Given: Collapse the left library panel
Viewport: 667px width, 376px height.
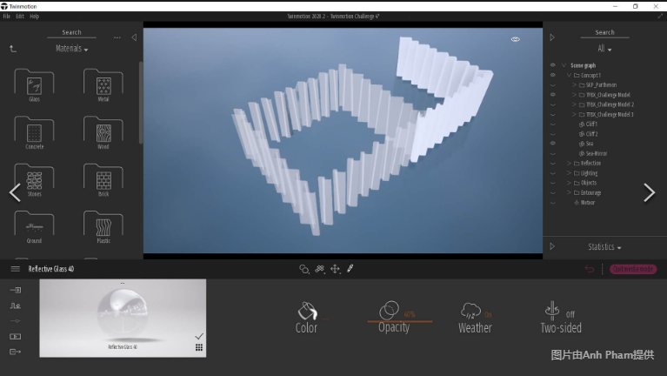Looking at the screenshot, I should click(134, 37).
